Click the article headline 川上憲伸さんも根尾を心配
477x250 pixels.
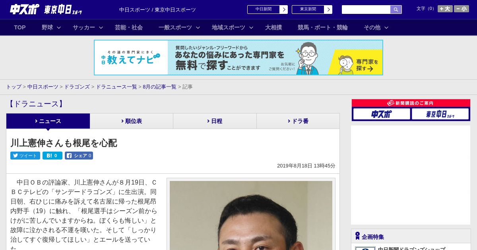tap(64, 143)
